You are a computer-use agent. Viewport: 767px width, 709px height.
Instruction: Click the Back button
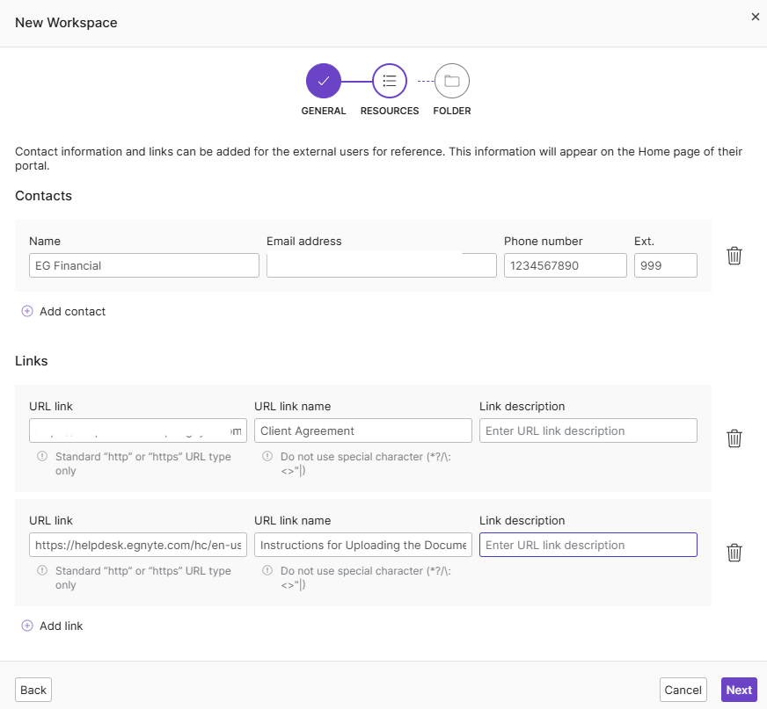tap(33, 690)
